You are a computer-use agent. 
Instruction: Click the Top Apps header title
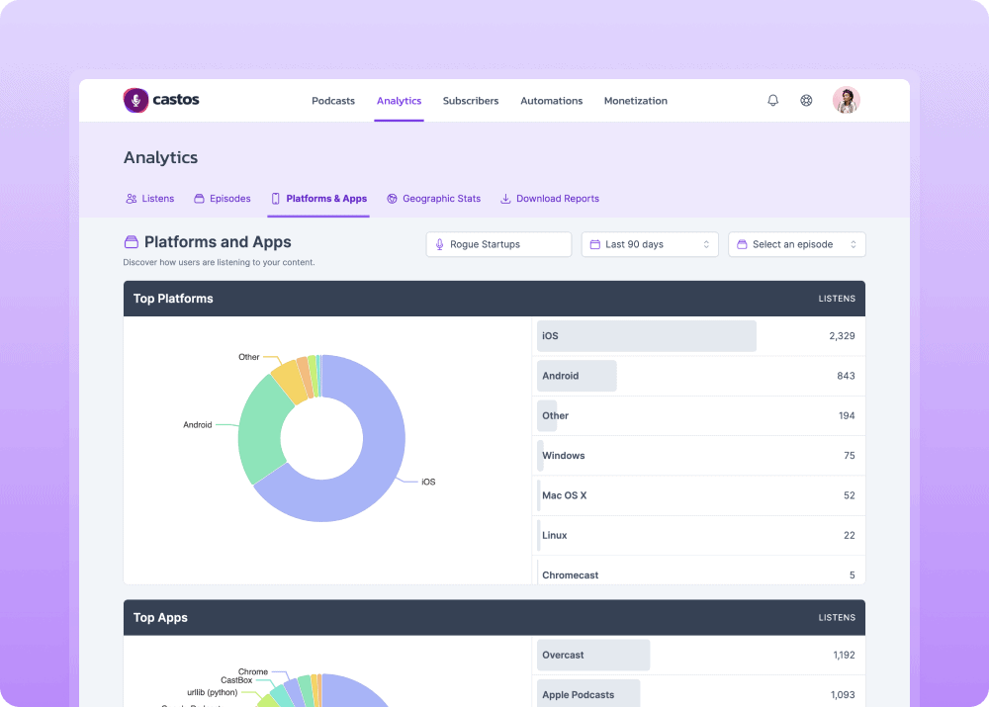click(x=160, y=618)
